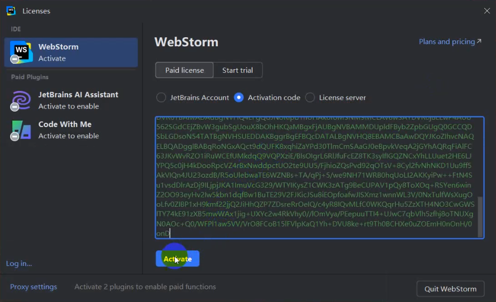Select Code With Me plugin entry
This screenshot has height=302, width=496.
tap(71, 130)
